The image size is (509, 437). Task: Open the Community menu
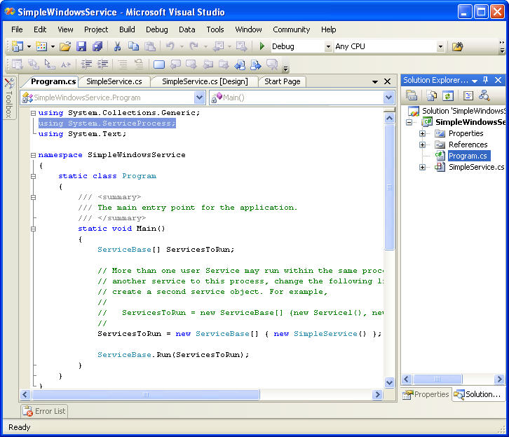291,29
